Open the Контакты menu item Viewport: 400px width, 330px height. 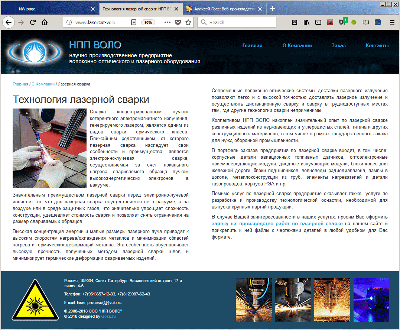(x=377, y=45)
